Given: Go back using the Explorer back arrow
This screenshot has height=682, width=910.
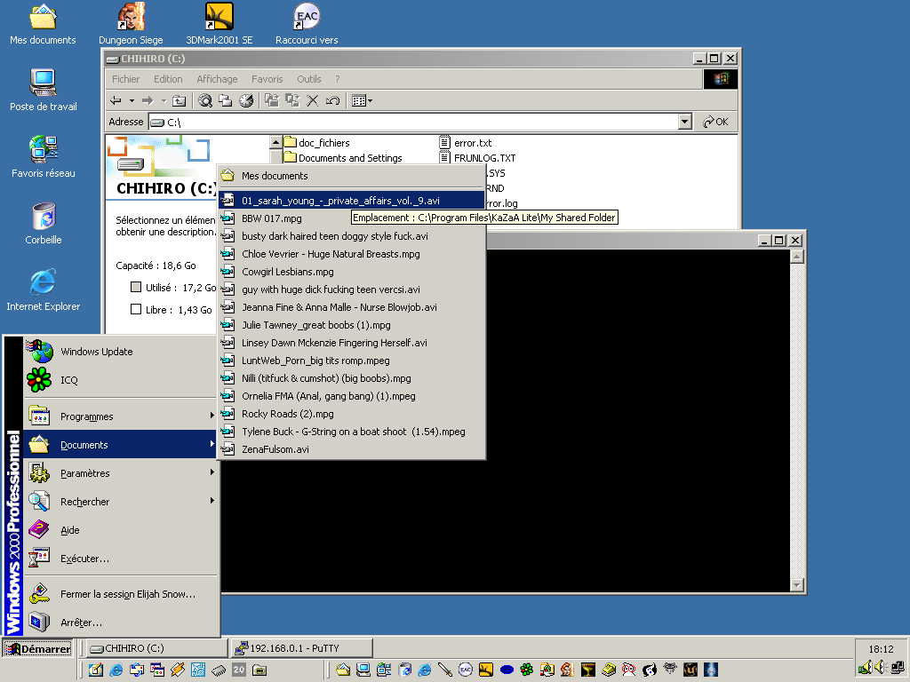Looking at the screenshot, I should pyautogui.click(x=116, y=101).
